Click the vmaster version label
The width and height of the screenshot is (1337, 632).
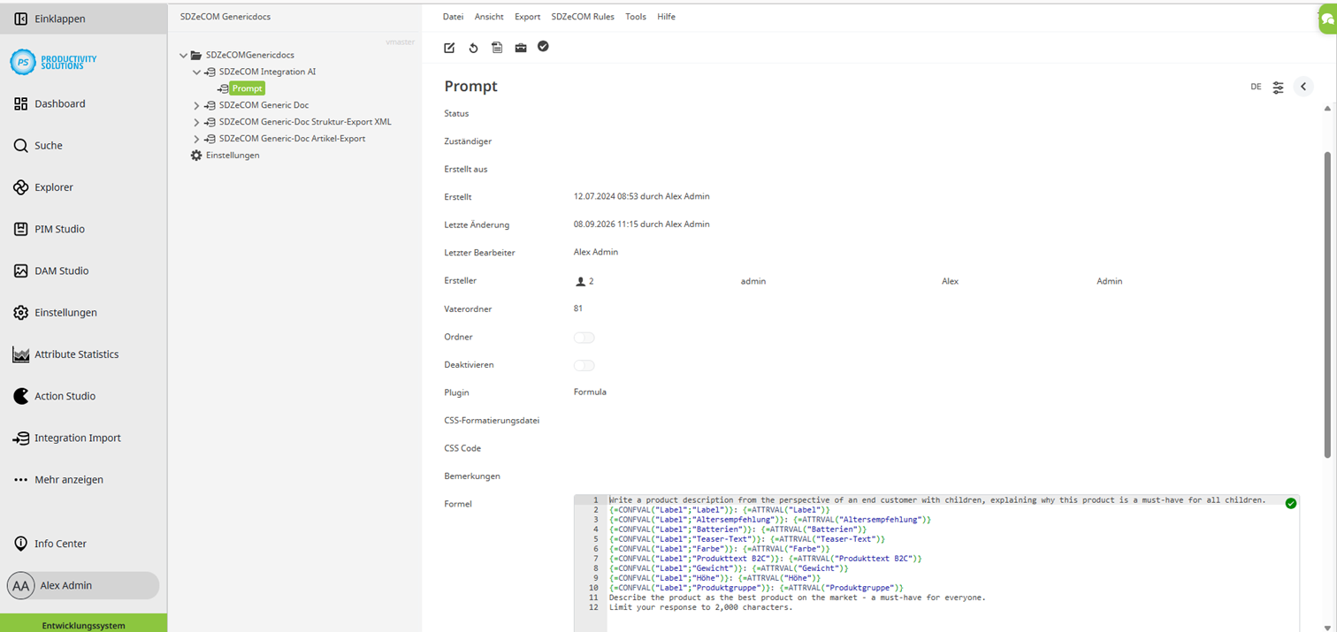tap(401, 42)
